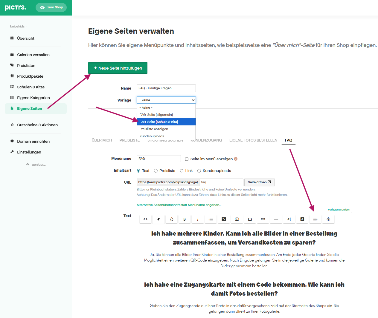
Task: Select Text as Inhaltsart
Action: (x=138, y=171)
